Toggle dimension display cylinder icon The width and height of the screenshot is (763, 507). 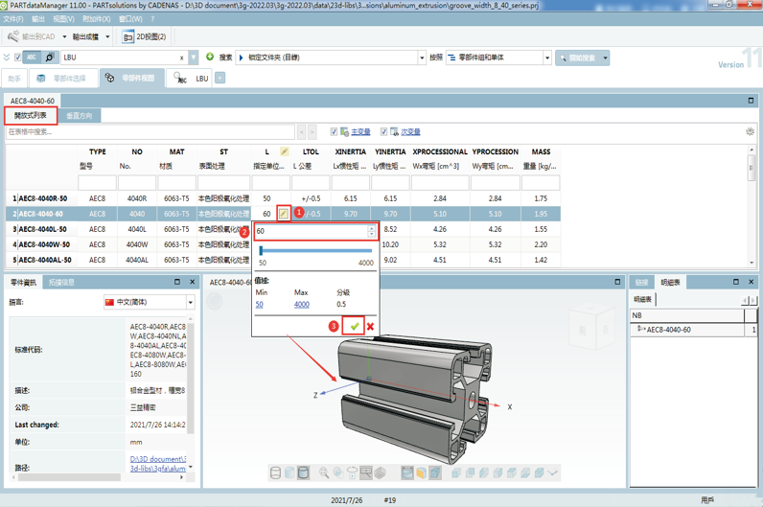coord(406,472)
